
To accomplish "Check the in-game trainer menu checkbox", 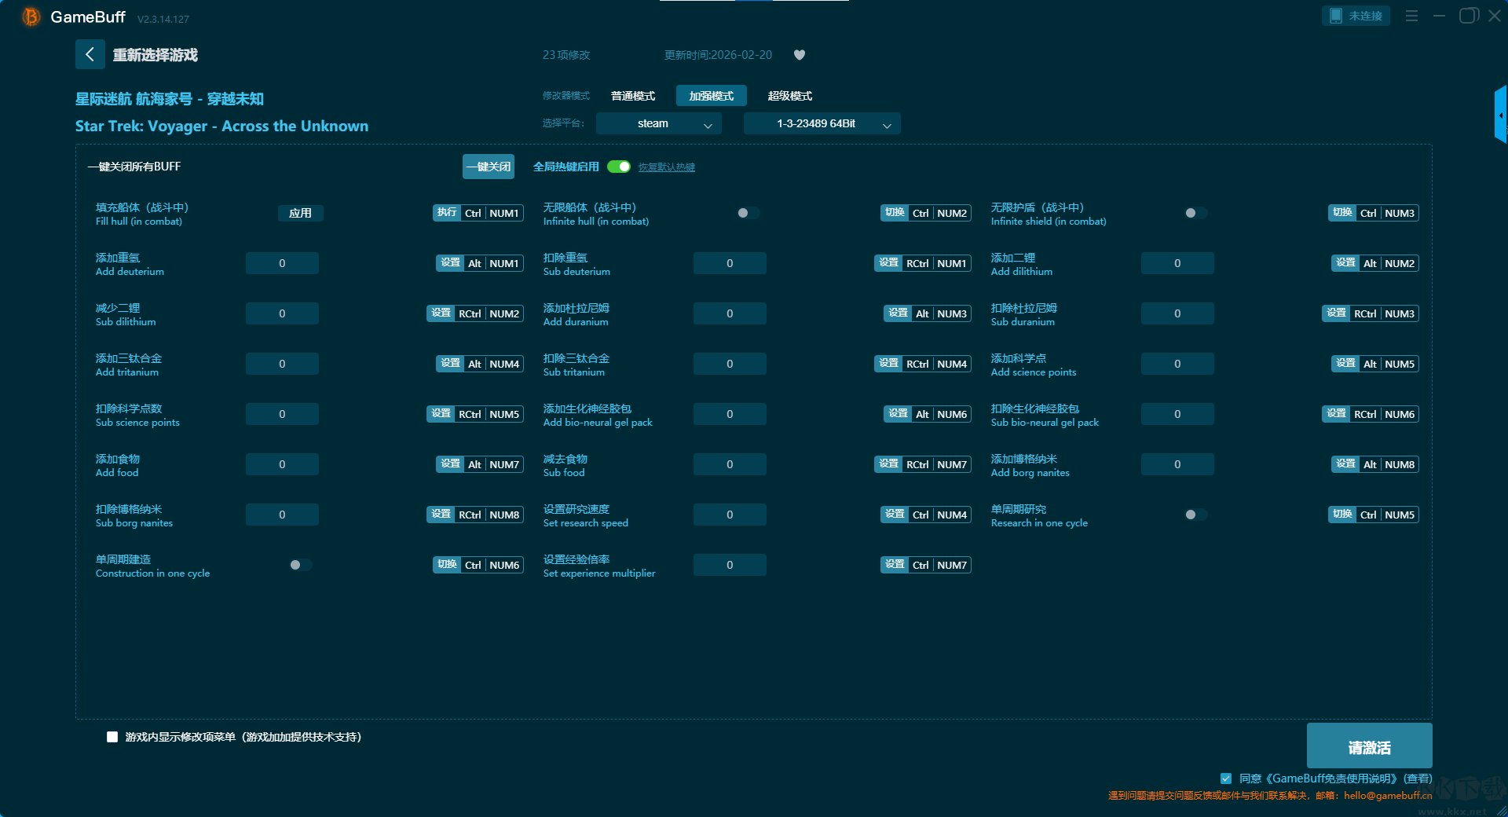I will click(x=112, y=737).
